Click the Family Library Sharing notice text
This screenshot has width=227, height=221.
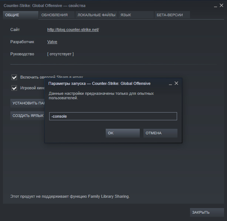pos(70,196)
